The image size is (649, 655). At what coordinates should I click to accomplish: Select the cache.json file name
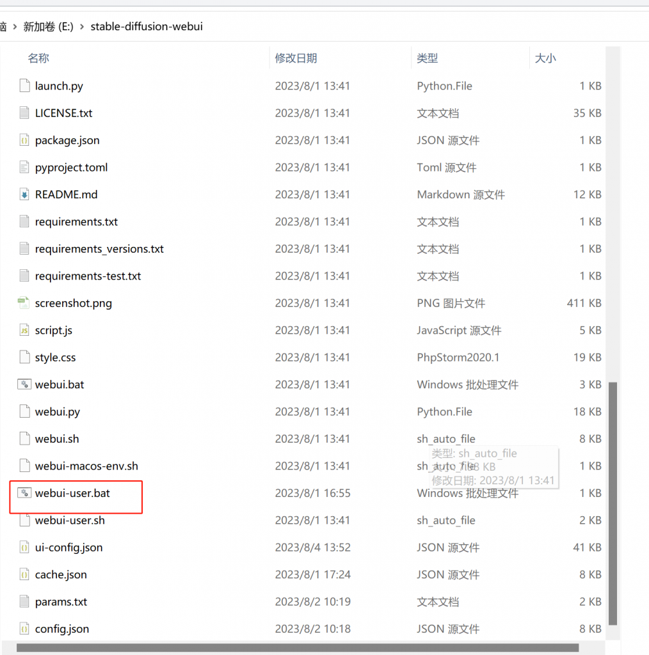(61, 575)
